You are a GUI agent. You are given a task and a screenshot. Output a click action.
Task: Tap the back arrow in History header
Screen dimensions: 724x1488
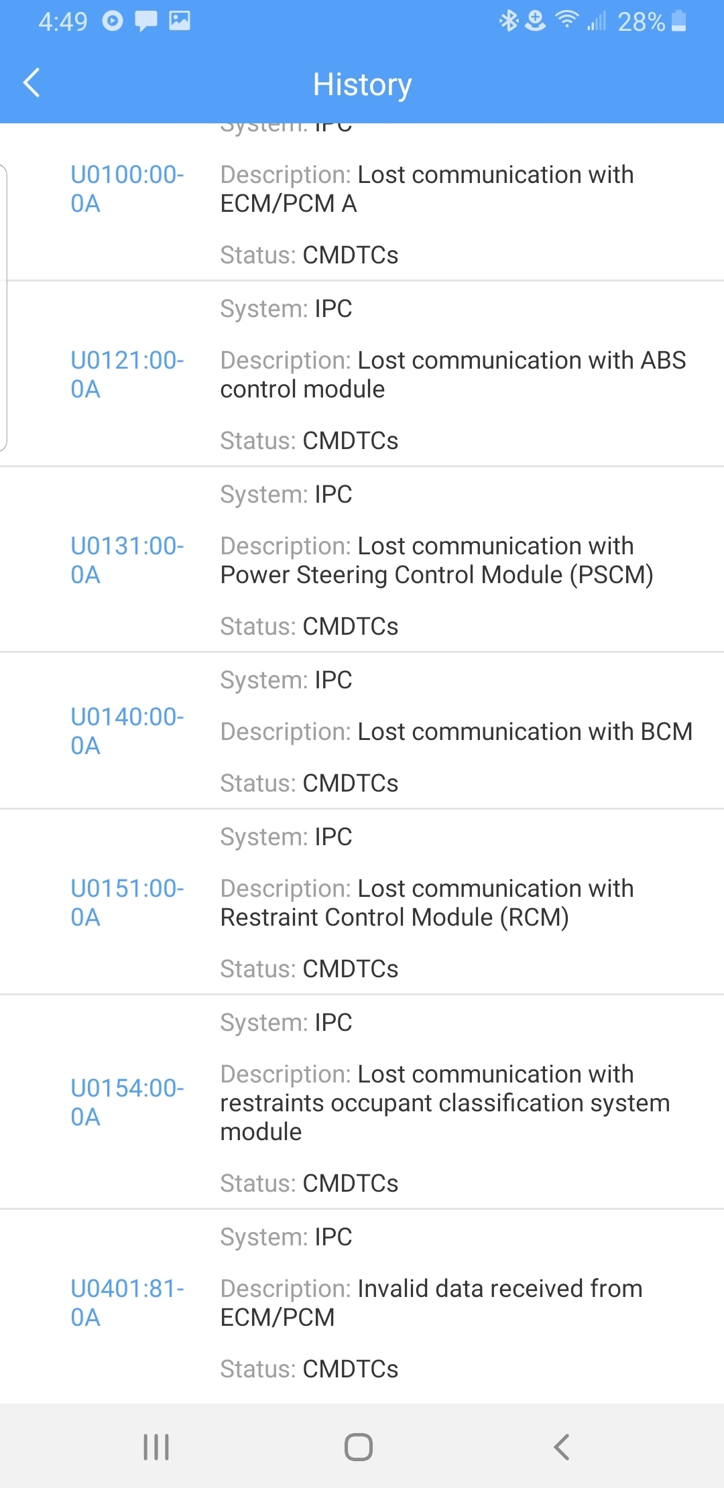pyautogui.click(x=32, y=83)
